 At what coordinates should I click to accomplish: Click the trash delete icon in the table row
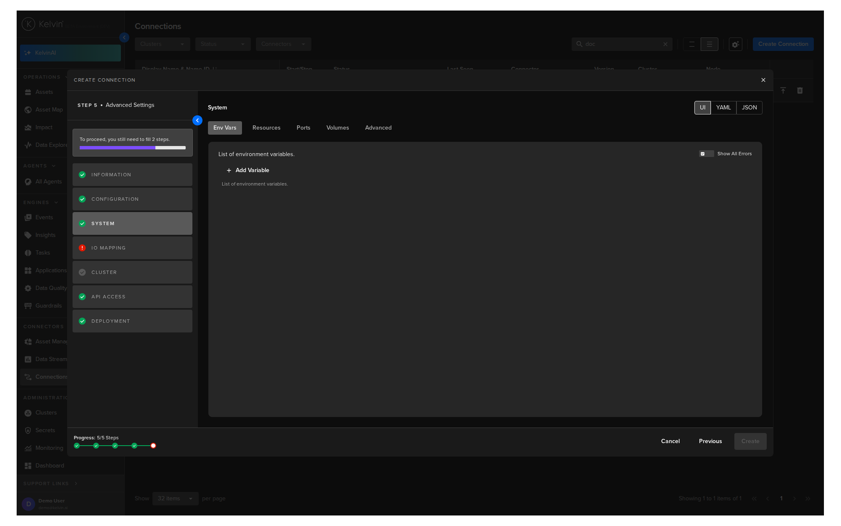pyautogui.click(x=800, y=91)
